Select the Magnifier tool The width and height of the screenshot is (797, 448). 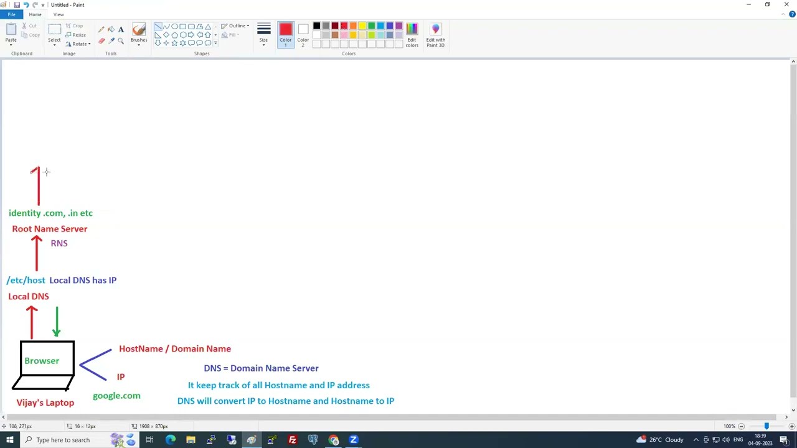121,40
